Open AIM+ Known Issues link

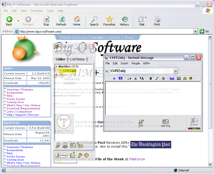16,99
